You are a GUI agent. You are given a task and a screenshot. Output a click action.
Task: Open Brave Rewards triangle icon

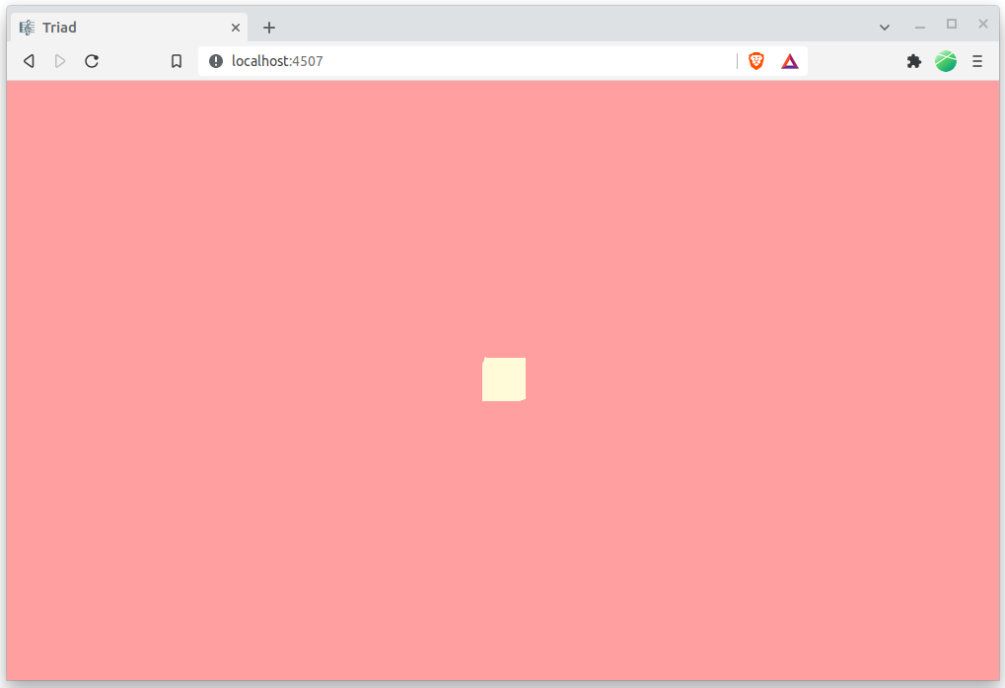[x=790, y=61]
